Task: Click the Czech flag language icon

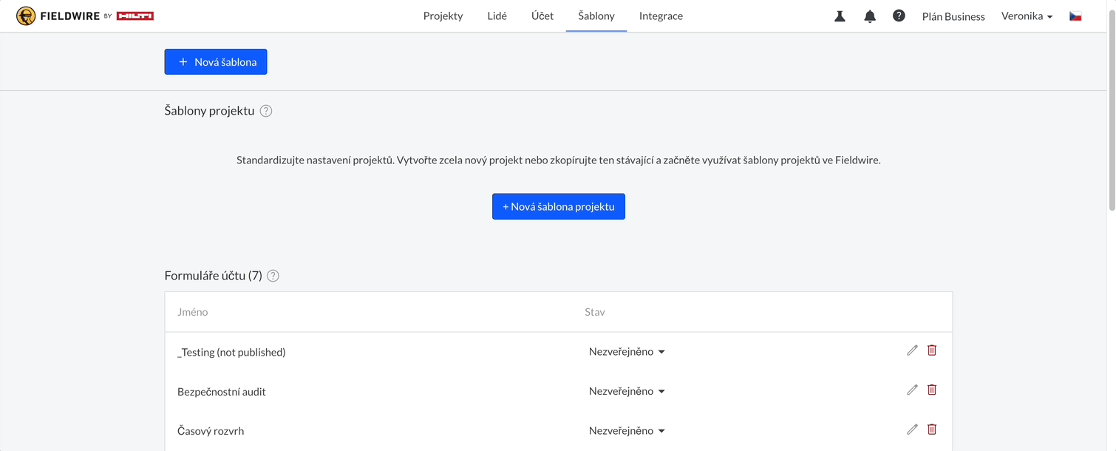Action: pyautogui.click(x=1075, y=16)
